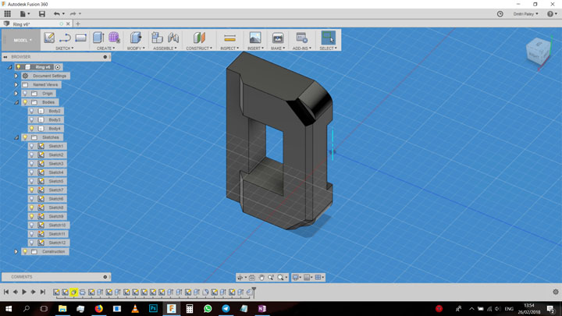Undo the last action
562x316 pixels.
pos(57,13)
